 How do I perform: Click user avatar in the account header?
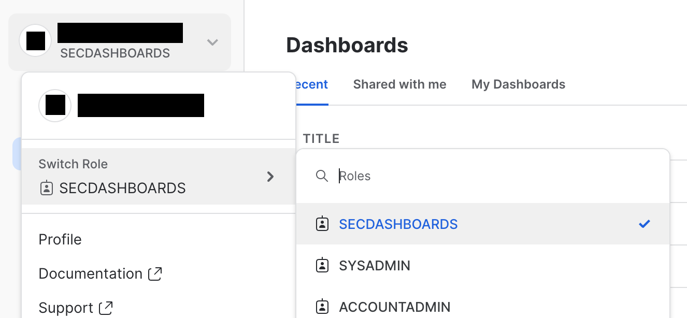point(35,40)
